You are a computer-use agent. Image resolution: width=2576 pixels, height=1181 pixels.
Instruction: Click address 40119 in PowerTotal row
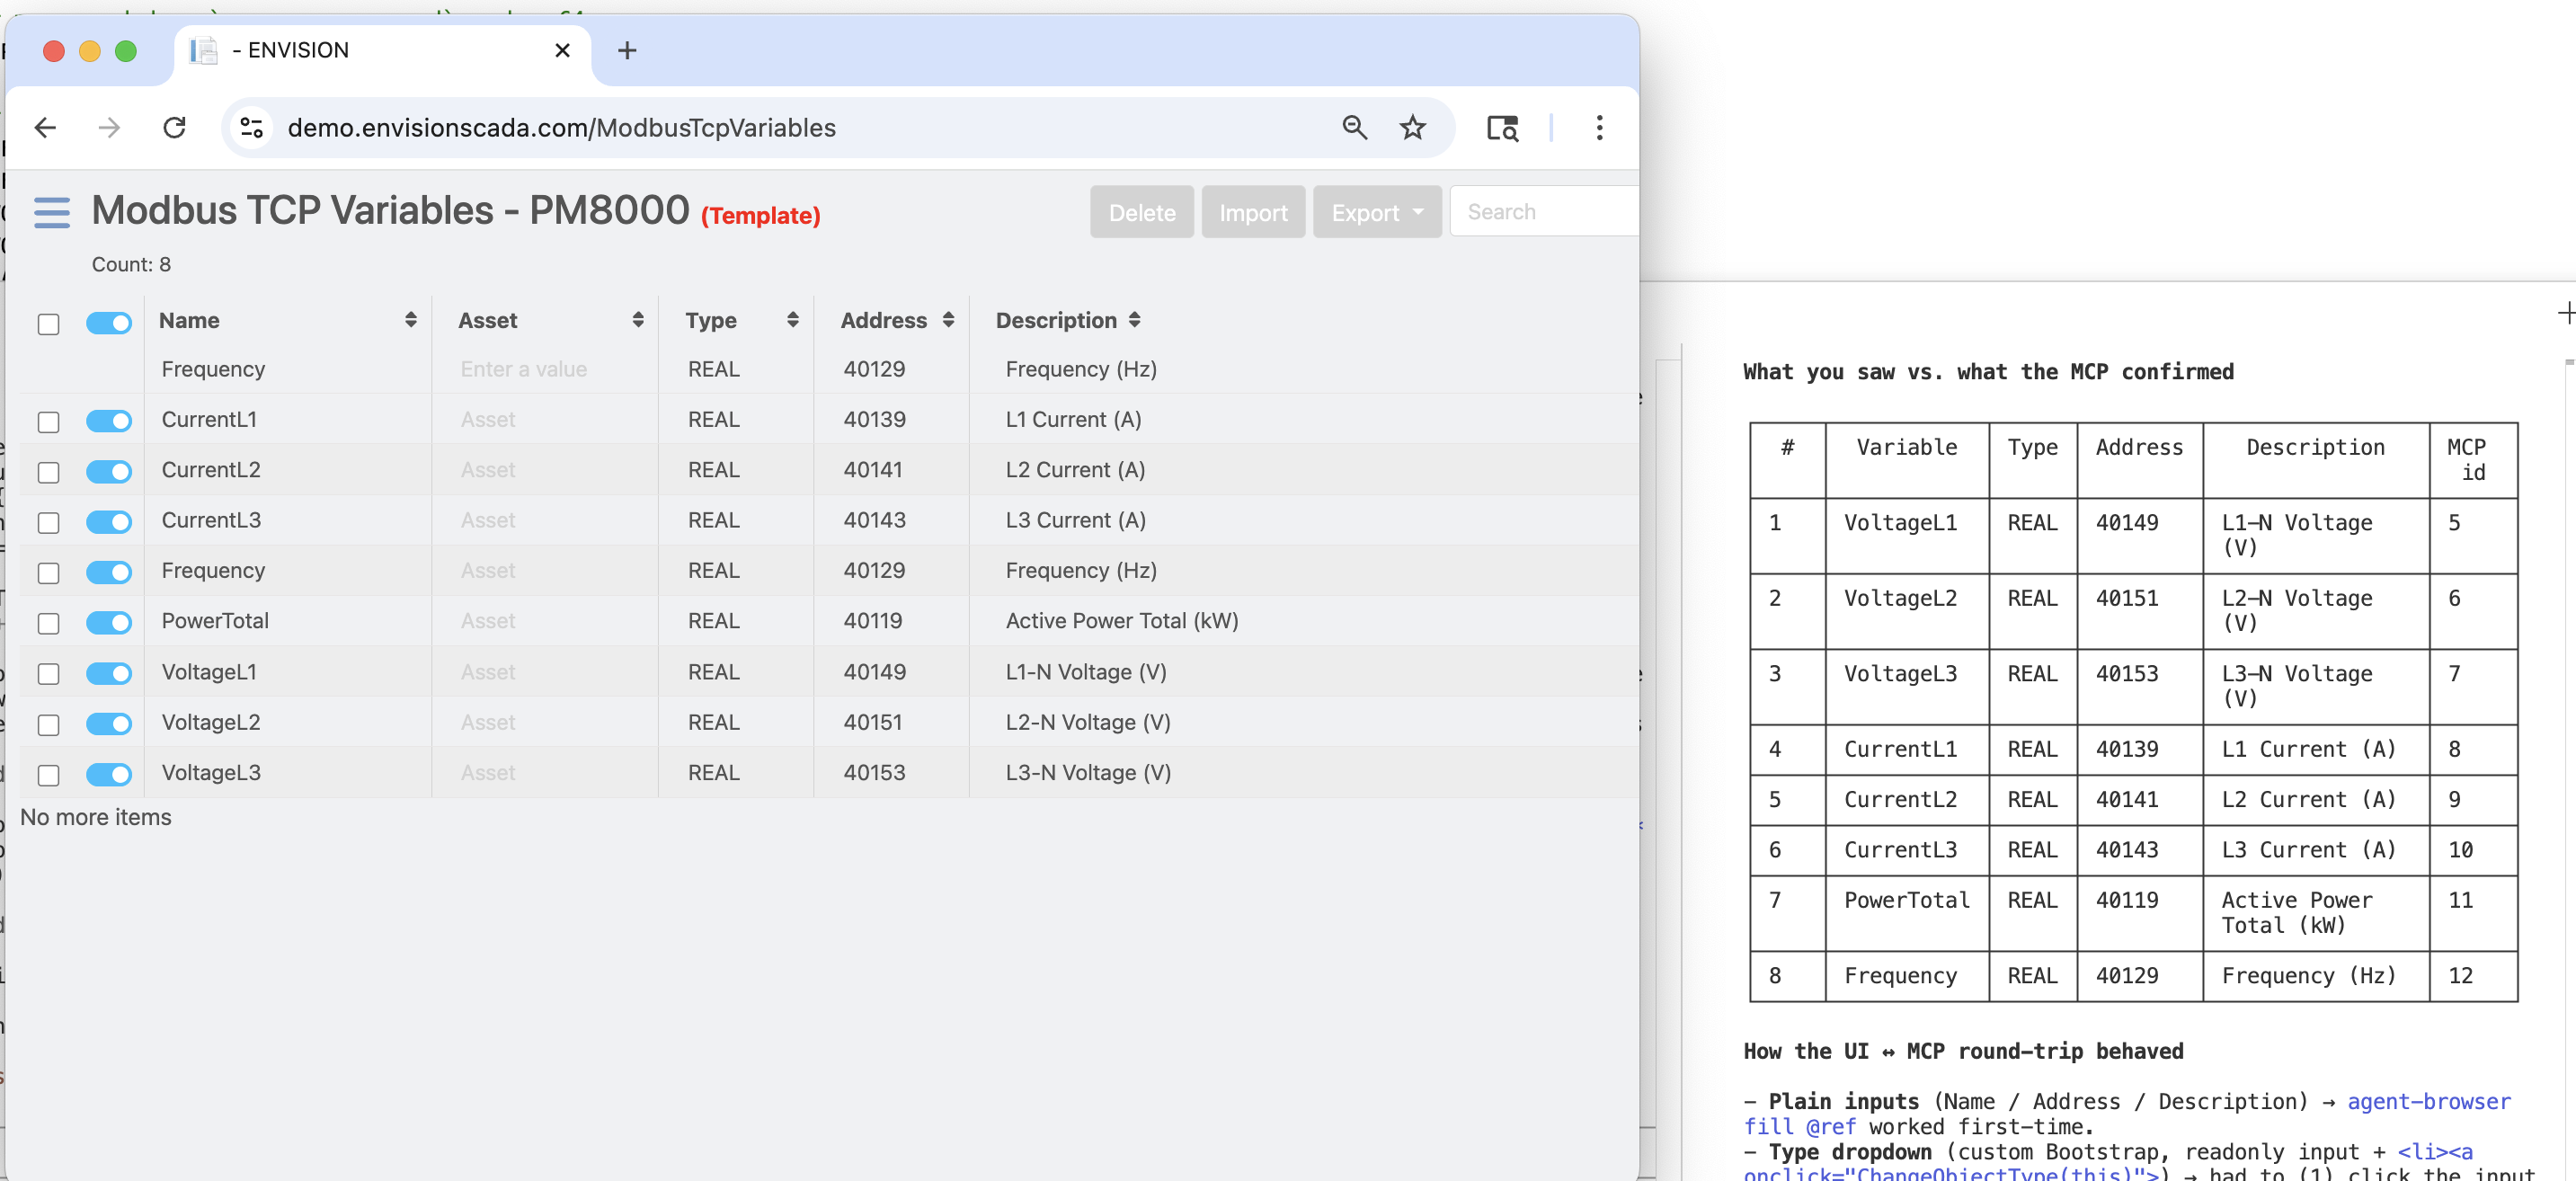(872, 621)
